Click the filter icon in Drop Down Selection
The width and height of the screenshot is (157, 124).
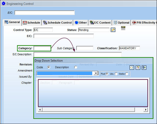click(x=138, y=67)
